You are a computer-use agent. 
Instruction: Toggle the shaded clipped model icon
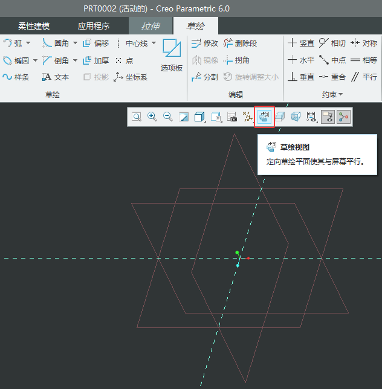[280, 117]
